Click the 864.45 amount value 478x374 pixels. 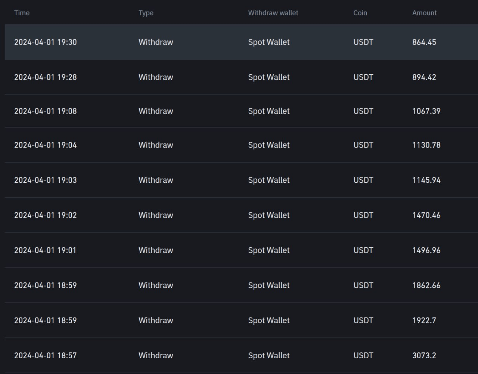(424, 42)
